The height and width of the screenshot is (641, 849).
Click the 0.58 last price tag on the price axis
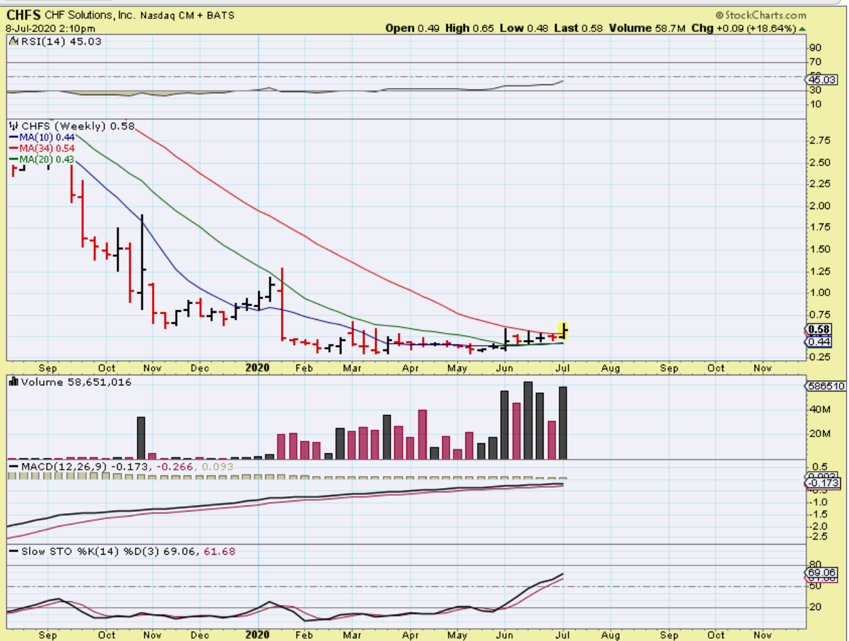click(x=819, y=329)
